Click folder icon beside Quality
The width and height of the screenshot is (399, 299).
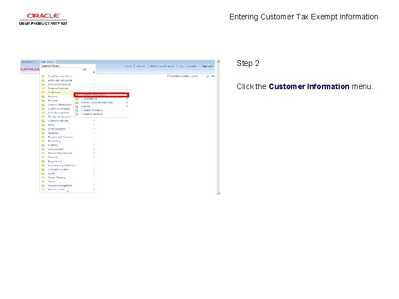[43, 174]
